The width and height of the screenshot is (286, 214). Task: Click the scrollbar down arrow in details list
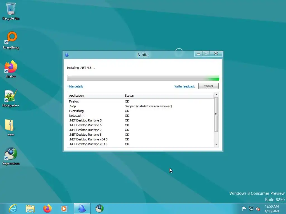click(x=216, y=145)
